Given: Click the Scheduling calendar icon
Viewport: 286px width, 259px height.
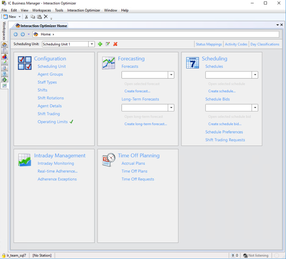Looking at the screenshot, I should [x=192, y=63].
